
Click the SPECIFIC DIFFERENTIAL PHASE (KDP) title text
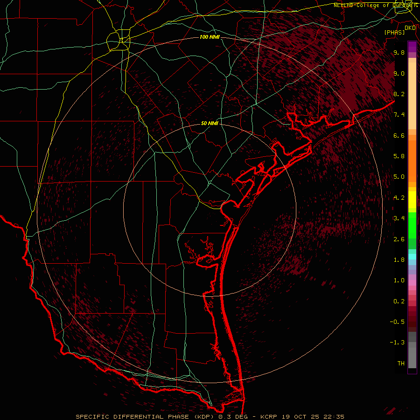click(146, 417)
